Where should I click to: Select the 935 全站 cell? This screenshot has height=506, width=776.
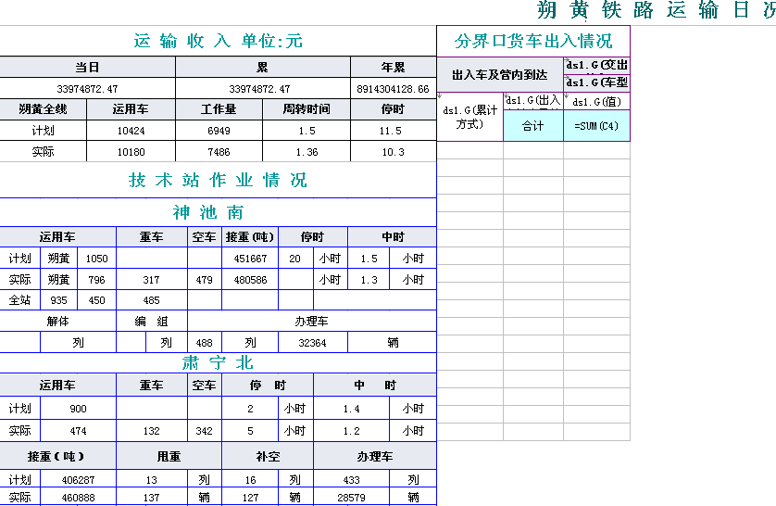tap(59, 300)
